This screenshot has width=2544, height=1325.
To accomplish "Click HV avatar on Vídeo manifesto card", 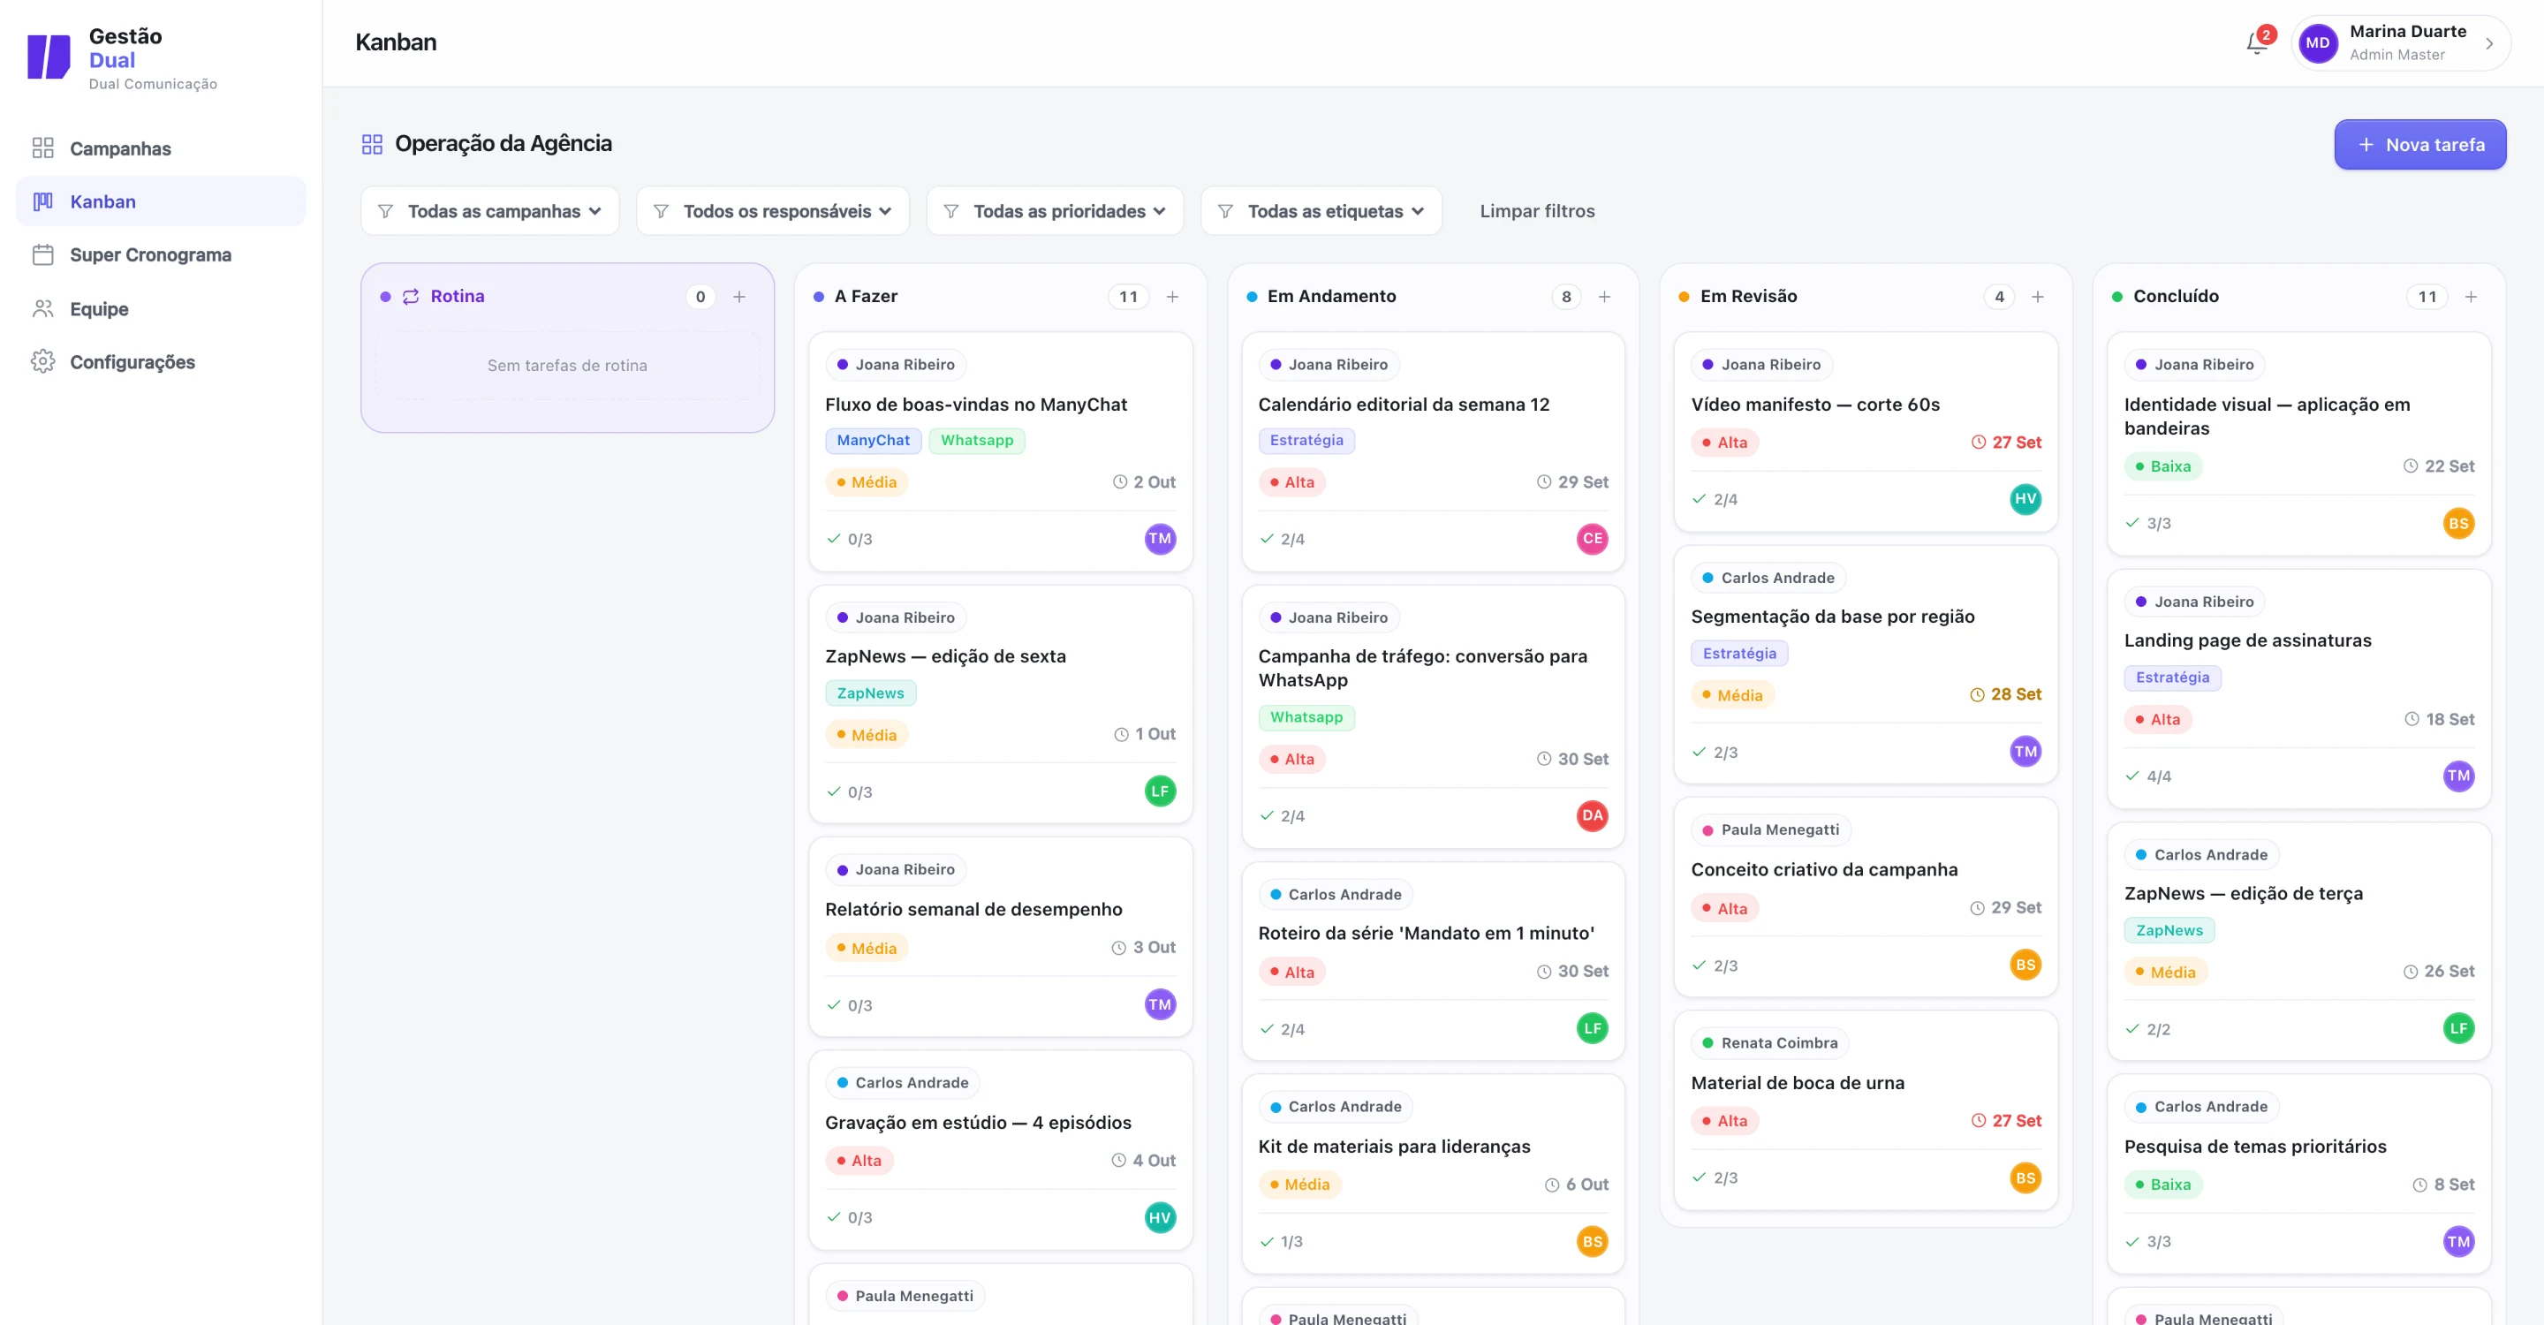I will pyautogui.click(x=2025, y=498).
